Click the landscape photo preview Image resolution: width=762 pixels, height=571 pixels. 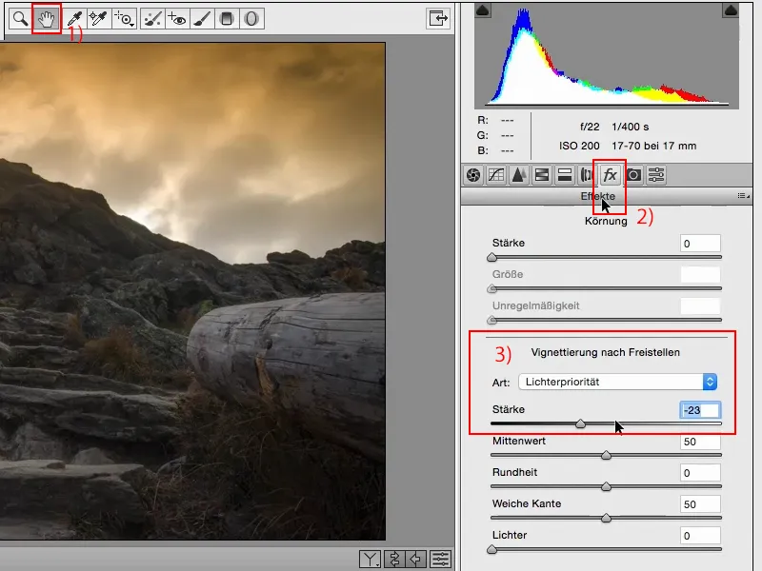click(192, 291)
